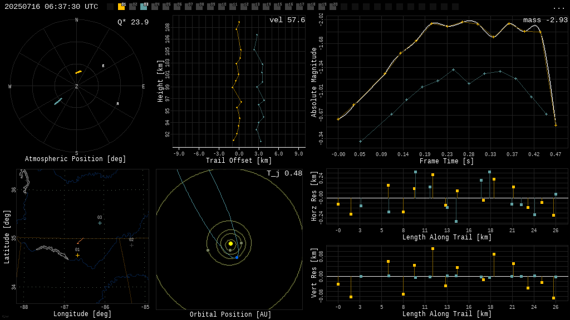Click the teal meteor track on sky plot

click(x=58, y=101)
